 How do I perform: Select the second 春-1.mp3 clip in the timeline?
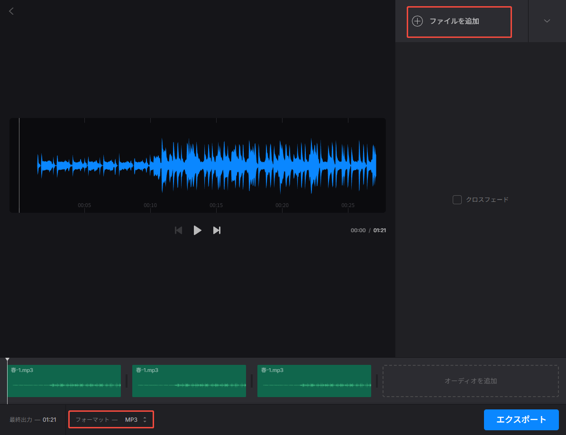tap(189, 381)
